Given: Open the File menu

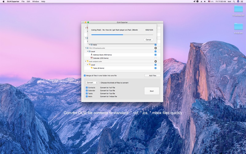Looking at the screenshot, I should [23, 2].
